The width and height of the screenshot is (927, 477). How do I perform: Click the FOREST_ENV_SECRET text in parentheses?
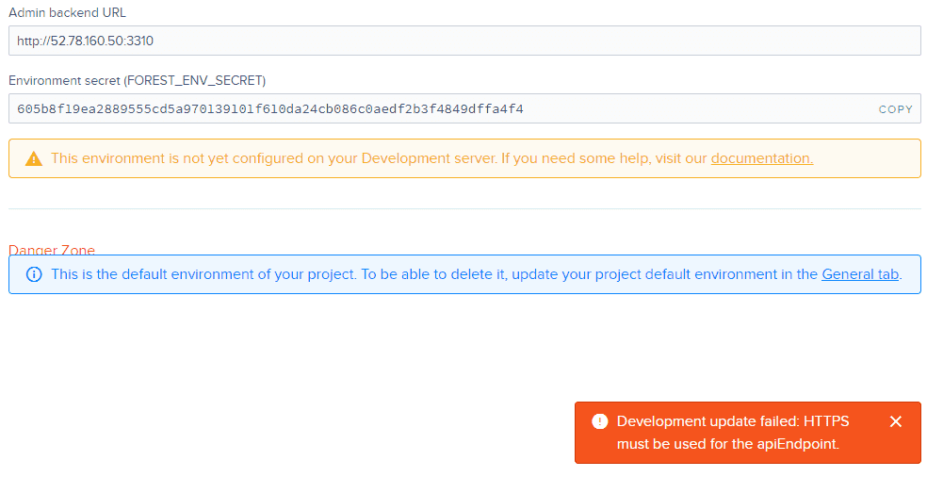tap(195, 80)
